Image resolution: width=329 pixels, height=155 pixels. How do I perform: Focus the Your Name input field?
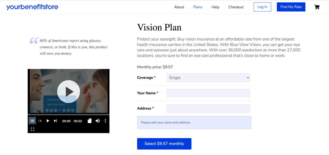click(208, 93)
